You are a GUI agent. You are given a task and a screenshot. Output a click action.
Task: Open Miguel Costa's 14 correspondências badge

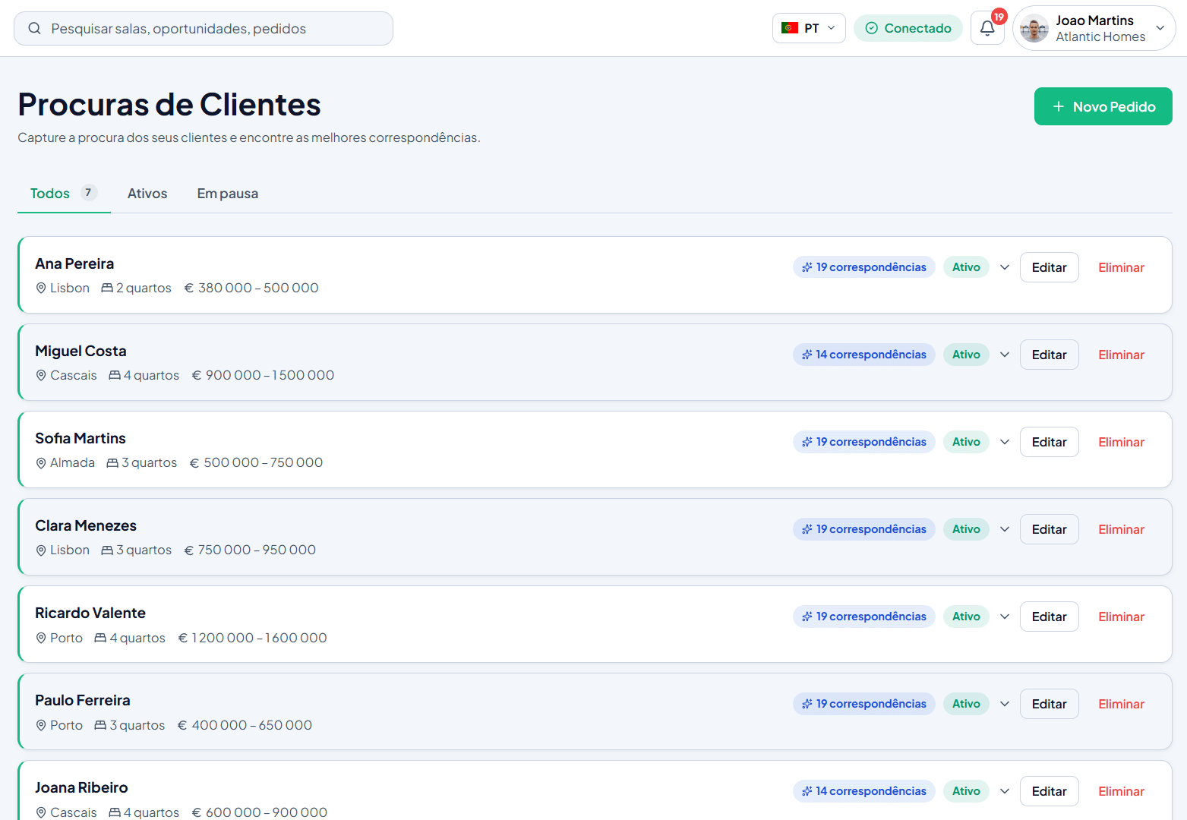pyautogui.click(x=863, y=355)
